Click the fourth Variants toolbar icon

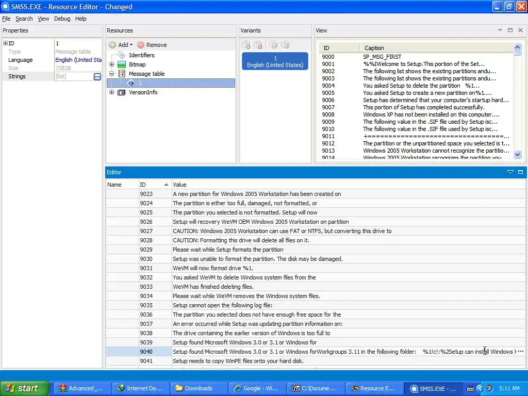click(285, 45)
